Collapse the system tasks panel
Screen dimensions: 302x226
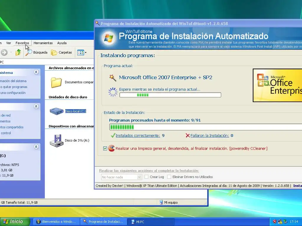(36, 72)
